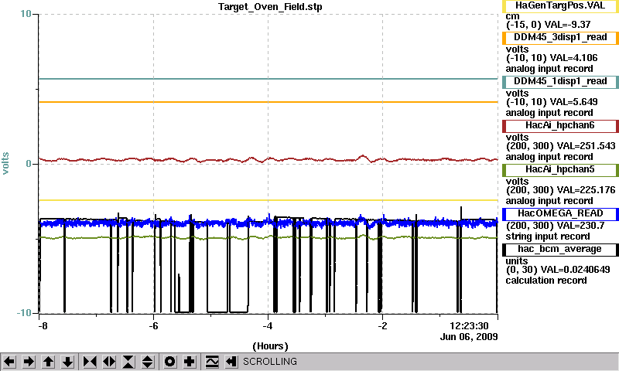Zoom out horizontally with outward-pointing triangles
Screen dimensions: 619x371
coord(109,362)
